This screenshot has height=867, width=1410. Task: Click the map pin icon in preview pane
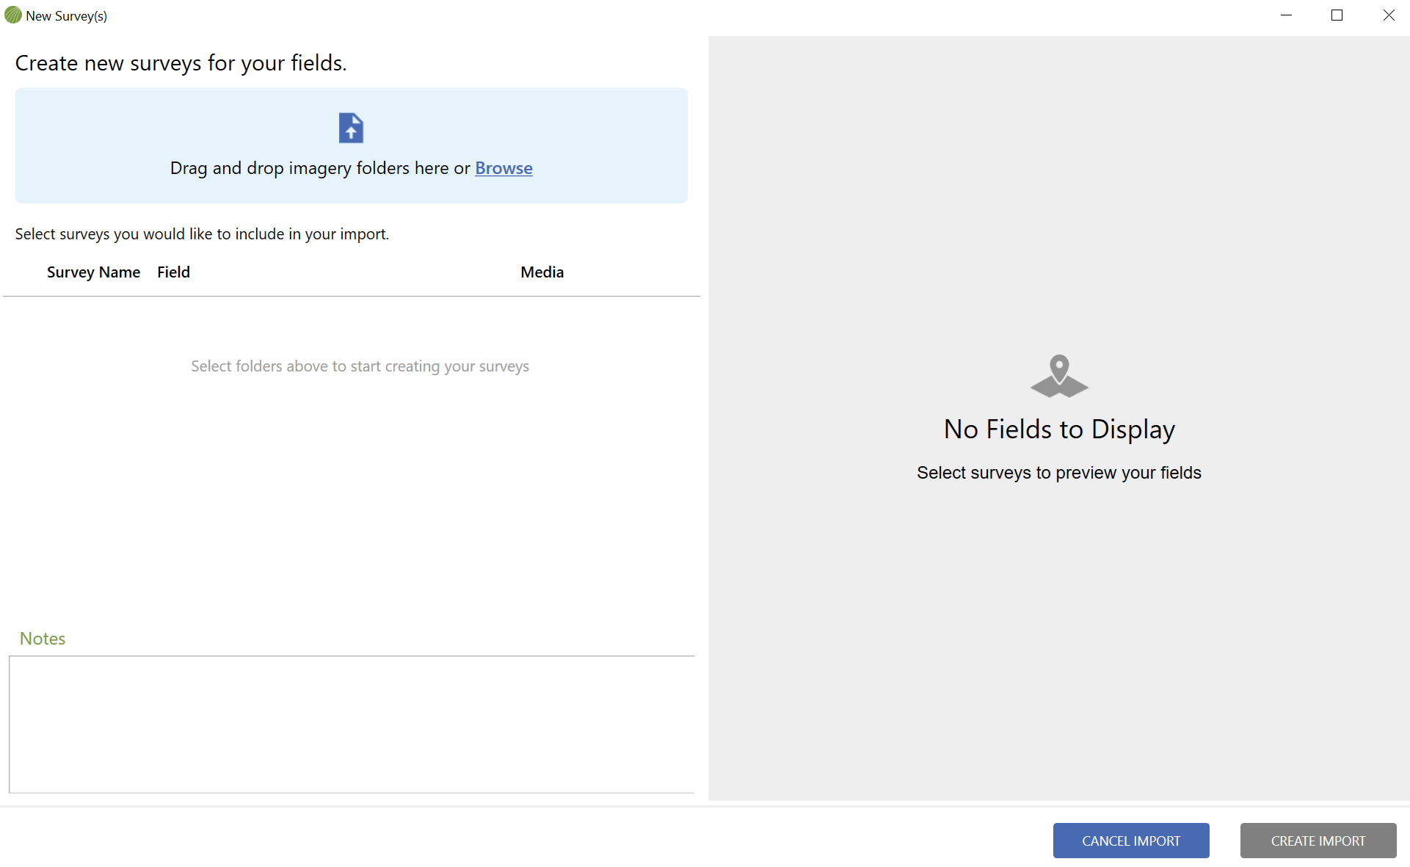(1058, 376)
